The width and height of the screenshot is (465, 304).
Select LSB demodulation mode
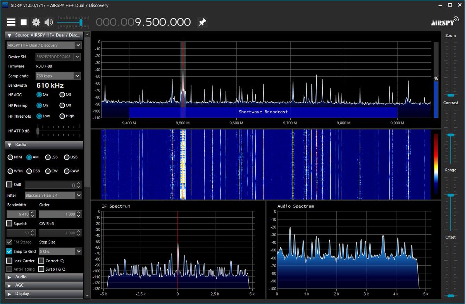click(48, 157)
